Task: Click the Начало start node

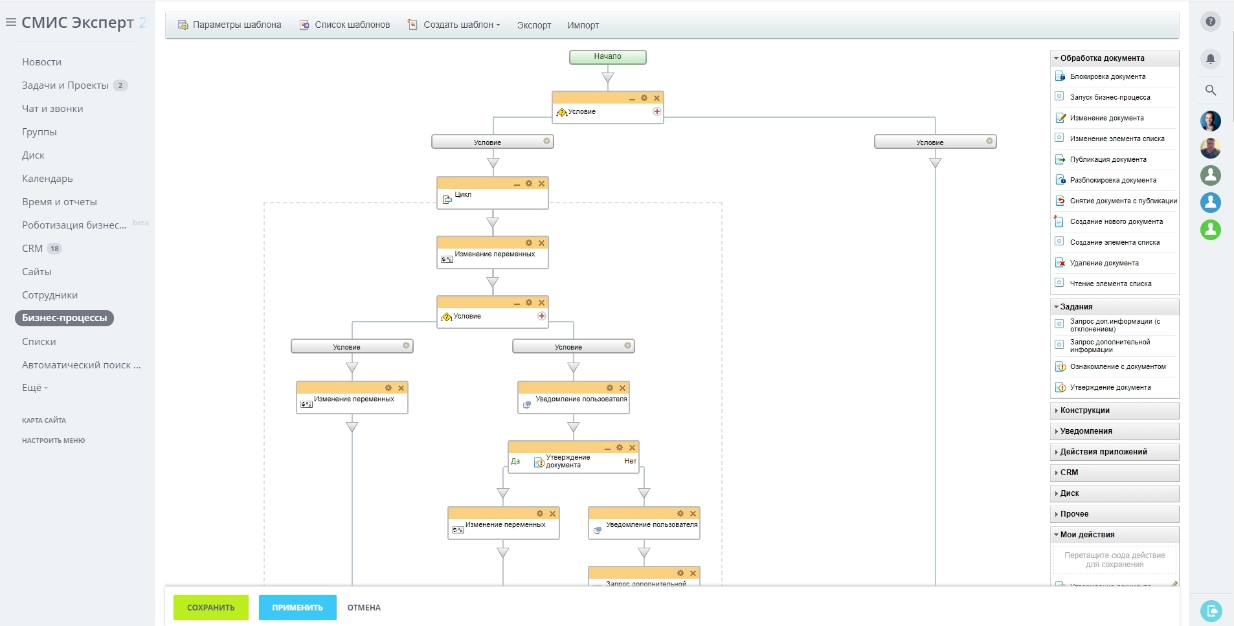Action: (607, 57)
